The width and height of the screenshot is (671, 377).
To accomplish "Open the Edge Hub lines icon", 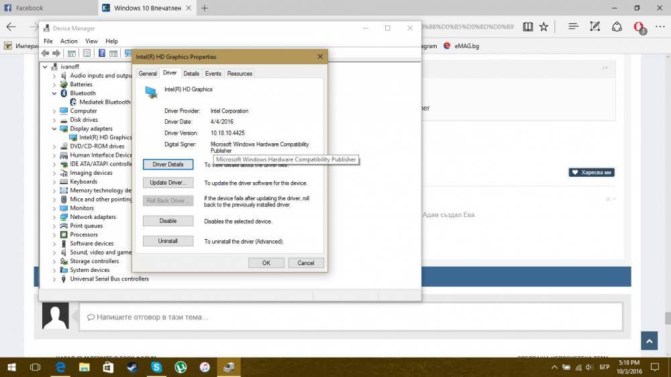I will 574,27.
